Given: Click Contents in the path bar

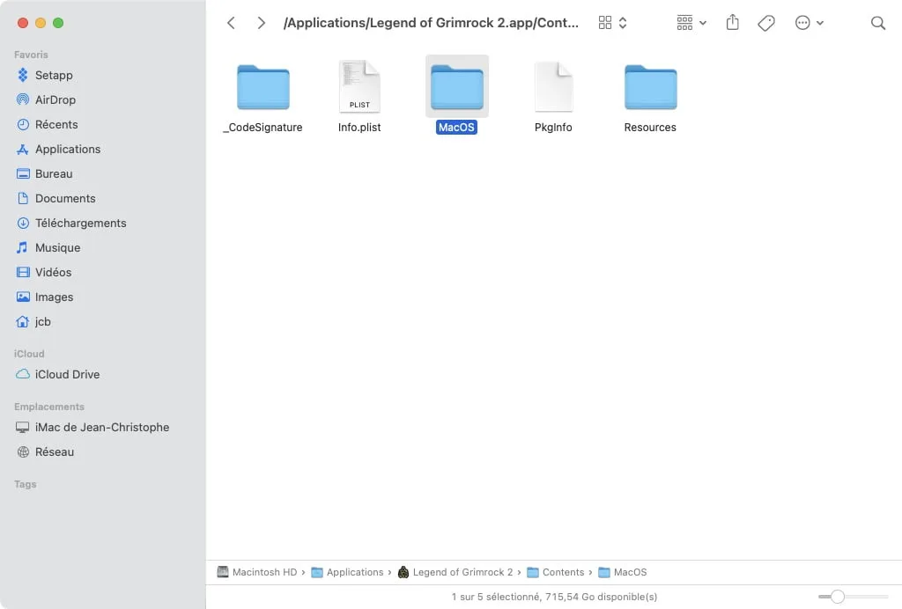Looking at the screenshot, I should (556, 572).
